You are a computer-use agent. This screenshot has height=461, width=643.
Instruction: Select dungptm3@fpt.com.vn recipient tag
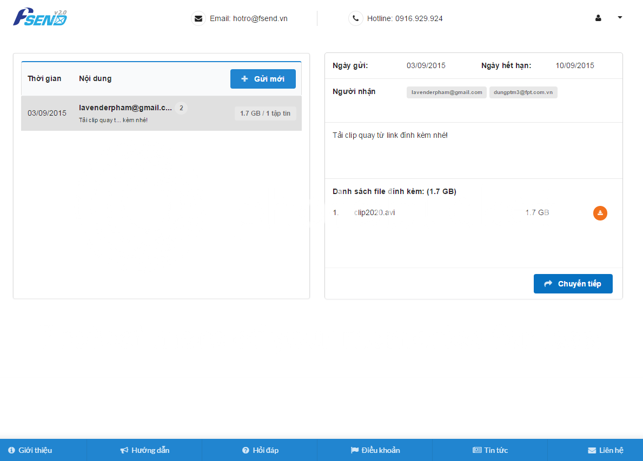(523, 92)
